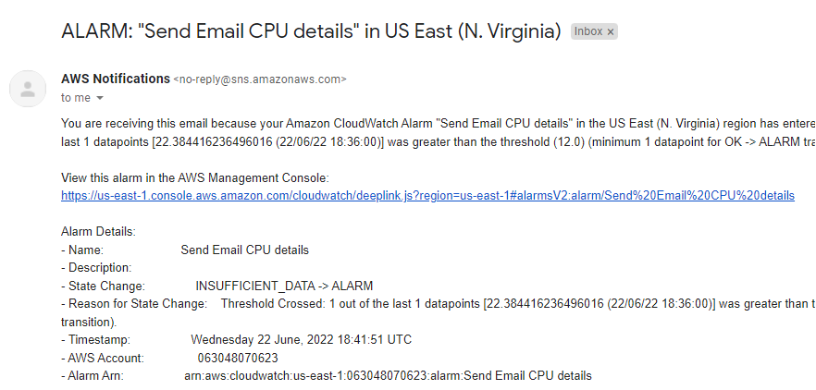Screen dimensions: 816x390
Task: Click the sender's profile avatar icon
Action: (28, 89)
